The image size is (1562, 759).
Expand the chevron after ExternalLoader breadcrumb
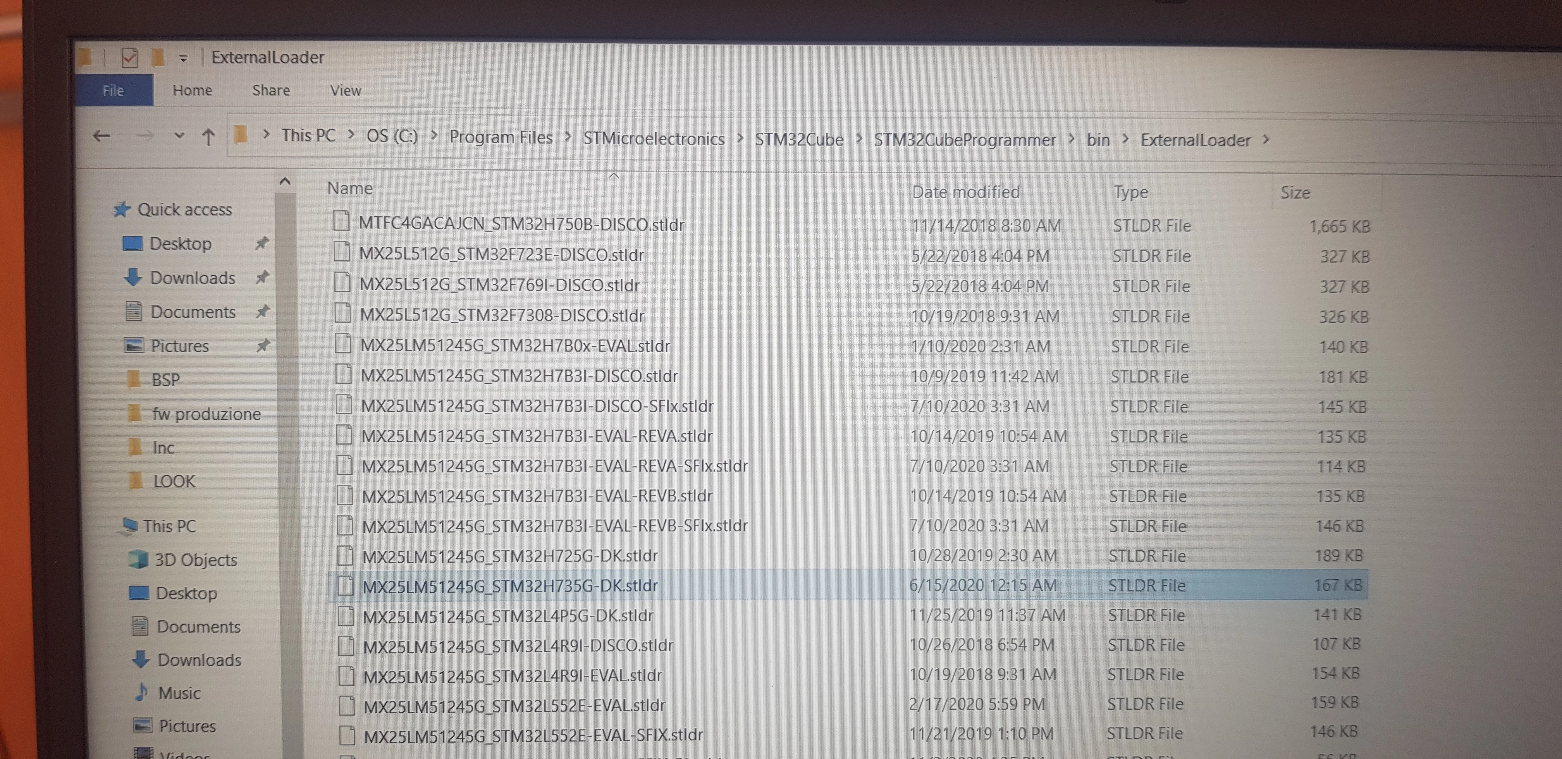tap(1266, 139)
